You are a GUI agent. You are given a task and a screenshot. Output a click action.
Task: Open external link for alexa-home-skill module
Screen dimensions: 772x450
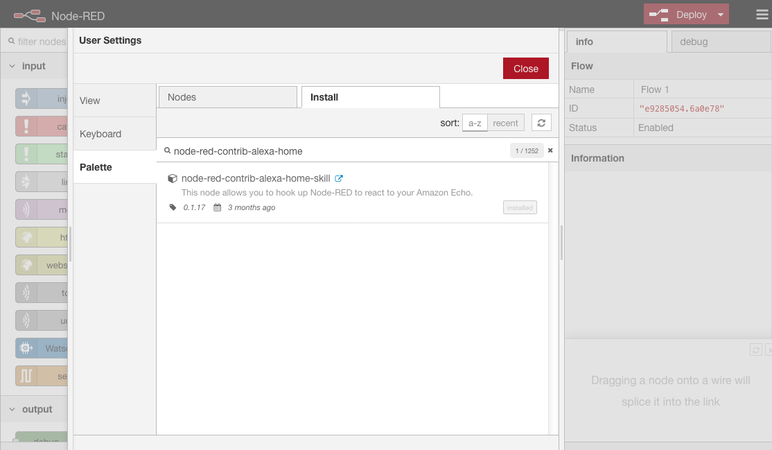tap(339, 178)
